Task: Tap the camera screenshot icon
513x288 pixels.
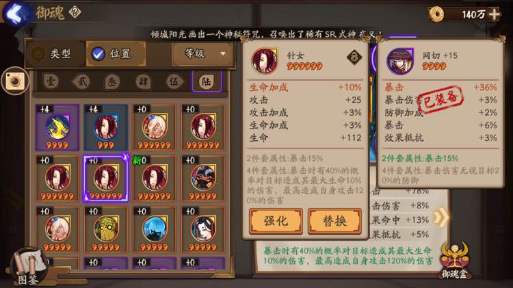Action: [x=15, y=81]
